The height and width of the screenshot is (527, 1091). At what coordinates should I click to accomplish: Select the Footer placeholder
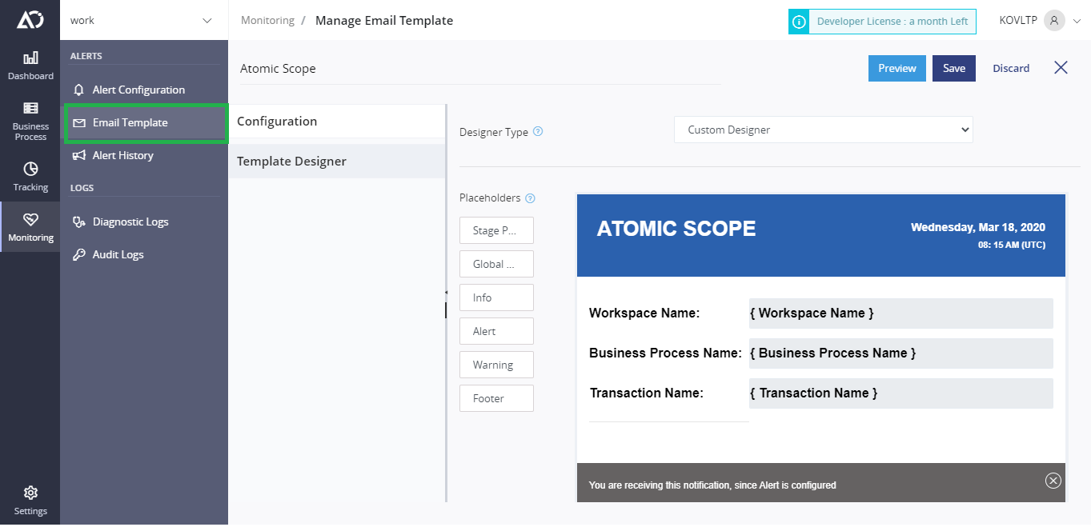pos(496,398)
